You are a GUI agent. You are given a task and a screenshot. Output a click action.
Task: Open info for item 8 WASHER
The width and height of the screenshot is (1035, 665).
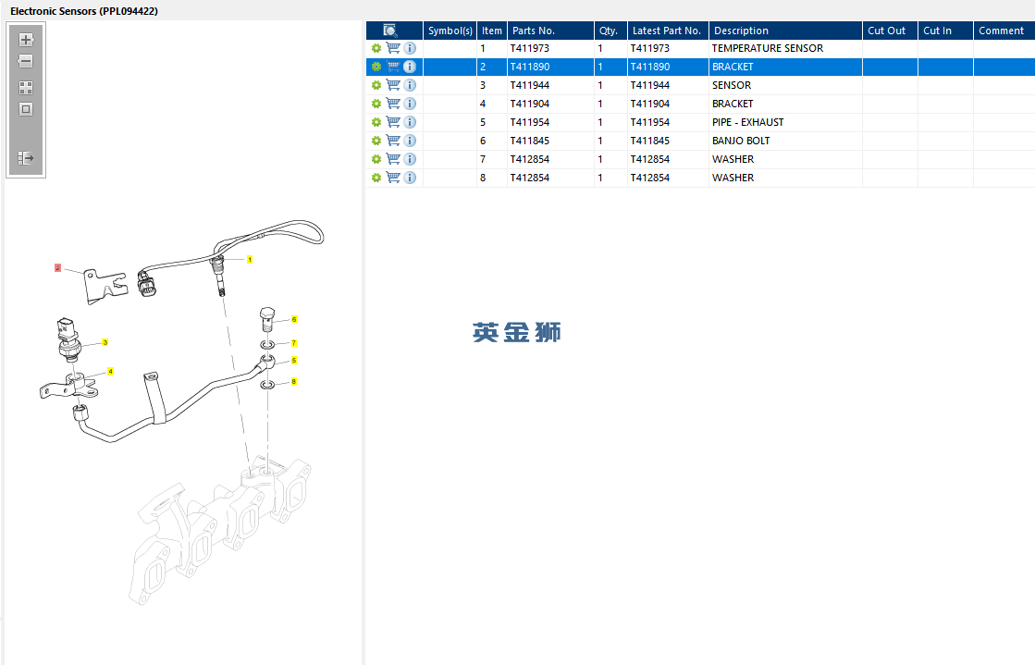(410, 178)
